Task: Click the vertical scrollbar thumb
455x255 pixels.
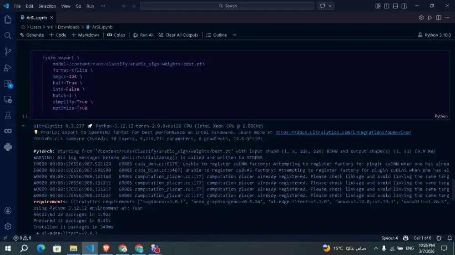Action: click(453, 190)
